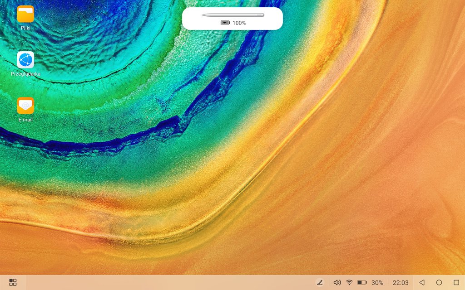465x290 pixels.
Task: Open the E-mail app
Action: point(25,106)
